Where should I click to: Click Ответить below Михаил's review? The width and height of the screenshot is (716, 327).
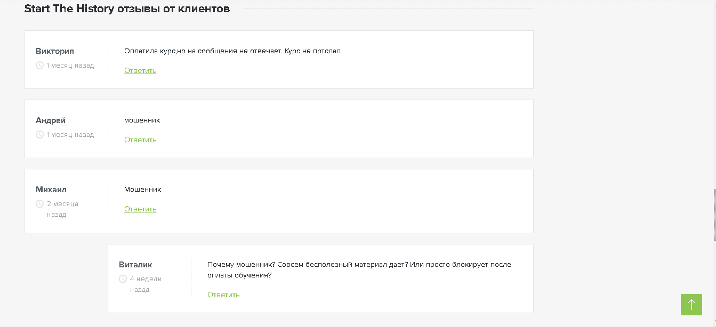pos(140,208)
